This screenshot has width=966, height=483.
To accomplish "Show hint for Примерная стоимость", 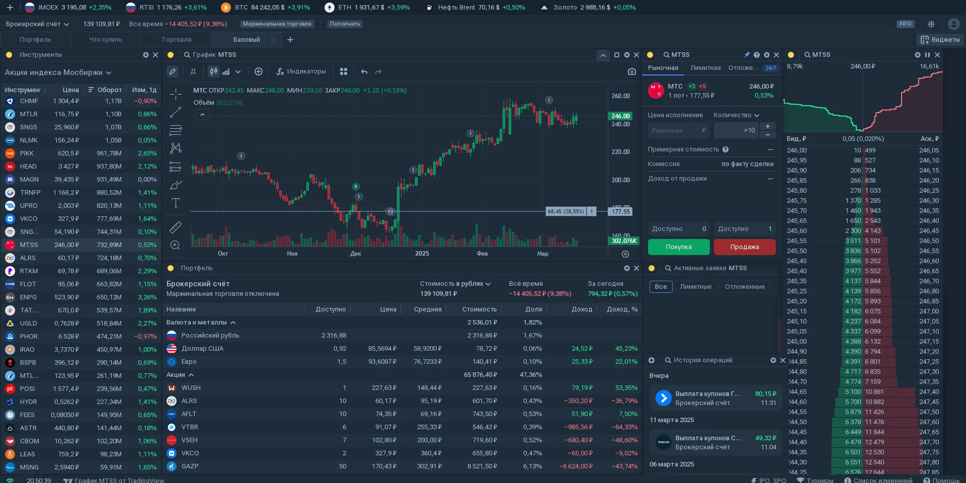I will (x=726, y=149).
